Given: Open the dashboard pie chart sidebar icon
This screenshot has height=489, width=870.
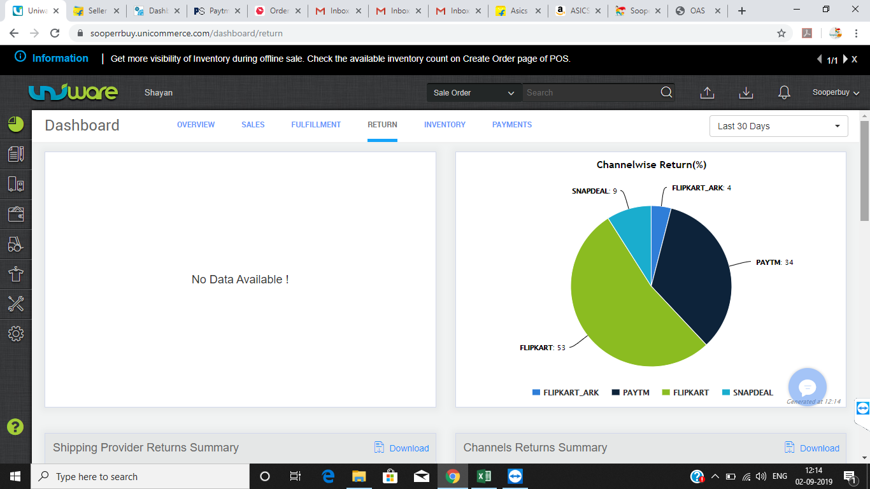Looking at the screenshot, I should pyautogui.click(x=16, y=124).
